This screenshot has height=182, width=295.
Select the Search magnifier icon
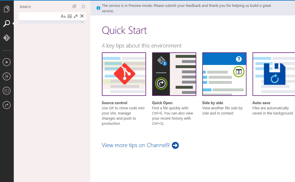[x=6, y=23]
